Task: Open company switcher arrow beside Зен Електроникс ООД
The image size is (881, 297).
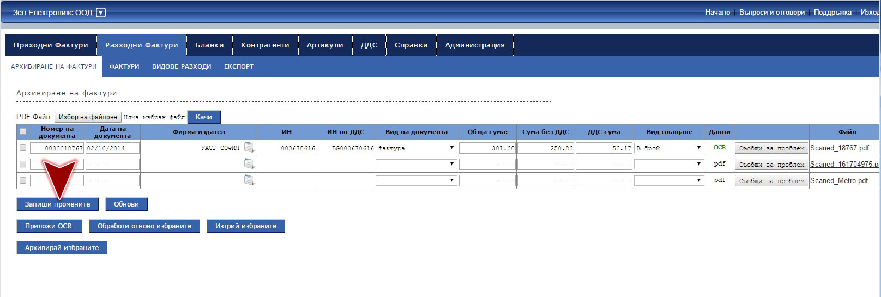Action: (101, 13)
